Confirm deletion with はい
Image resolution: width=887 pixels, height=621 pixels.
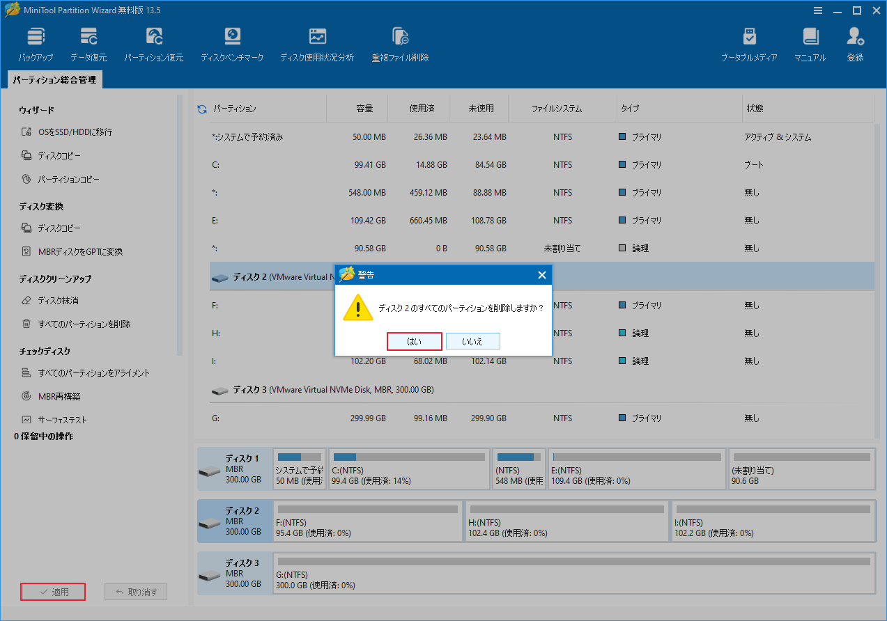click(414, 340)
